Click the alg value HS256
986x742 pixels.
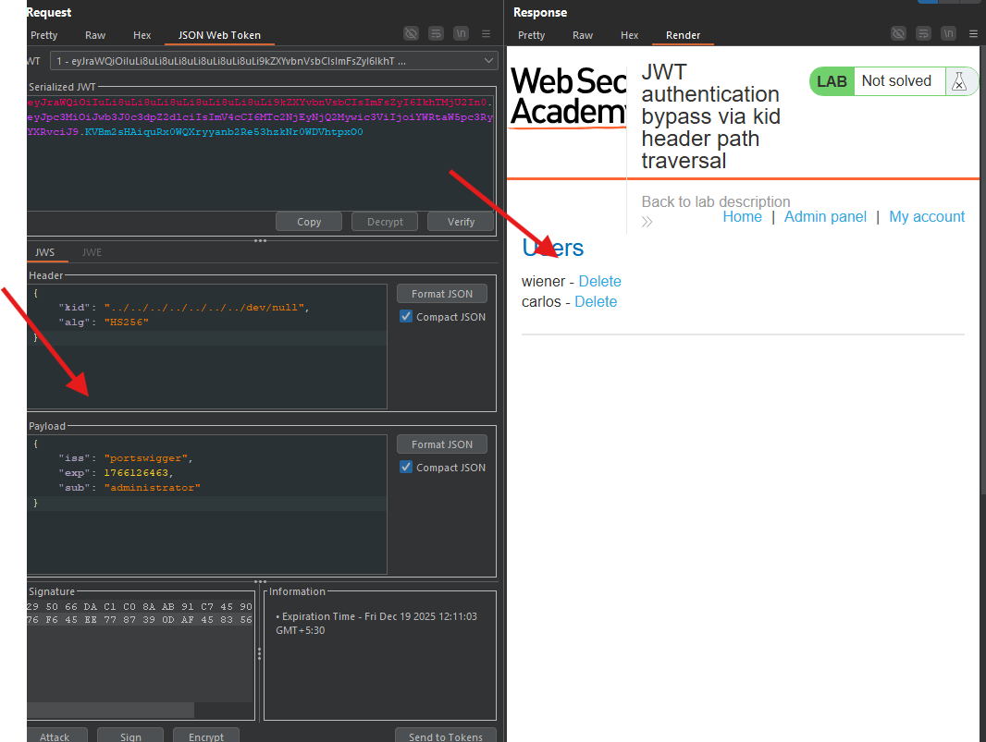click(127, 322)
